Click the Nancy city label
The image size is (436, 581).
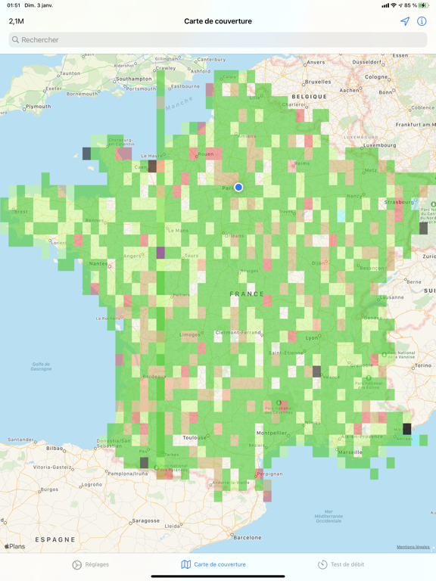[354, 196]
